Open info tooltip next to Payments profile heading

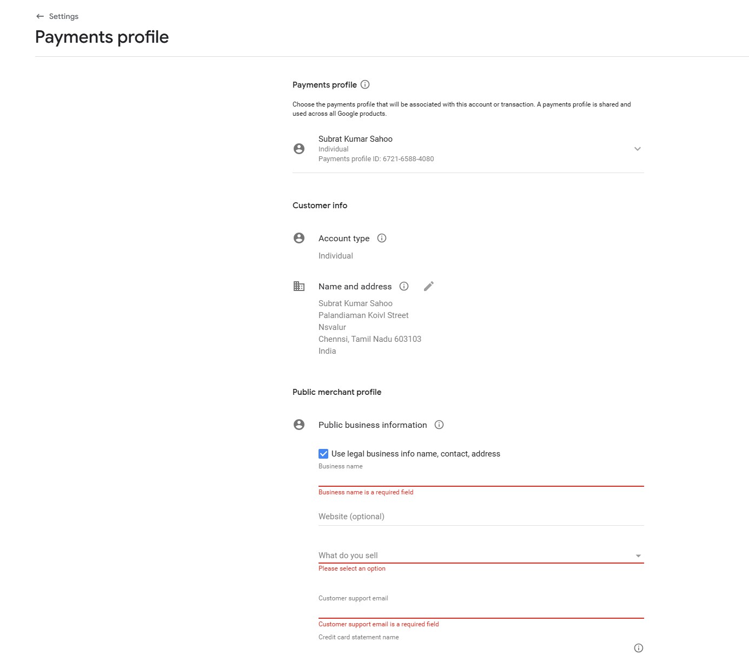tap(365, 84)
